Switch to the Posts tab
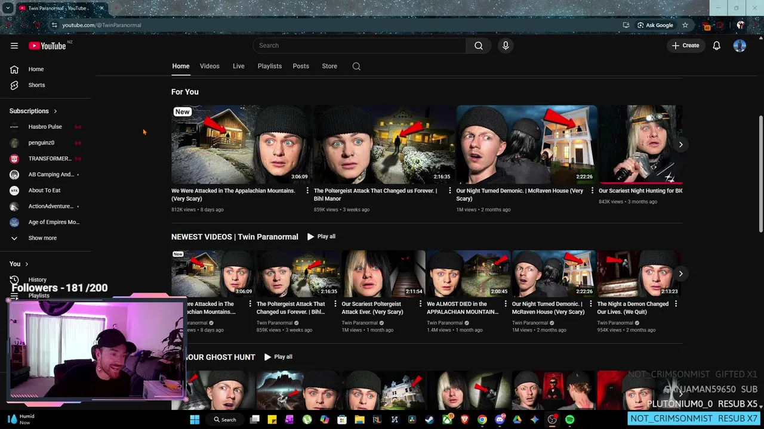This screenshot has height=429, width=764. [301, 66]
